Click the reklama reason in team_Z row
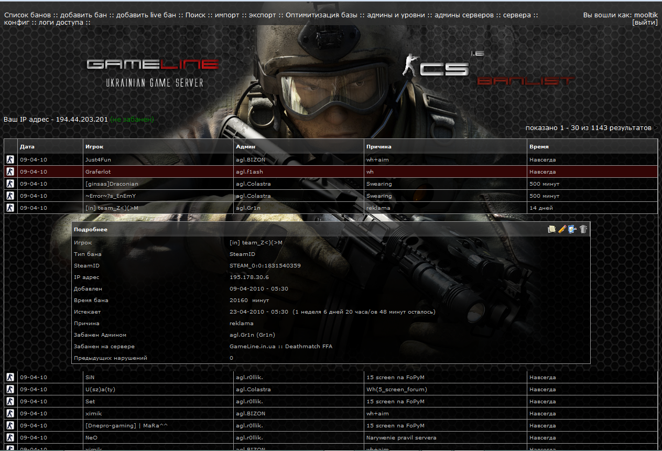Viewport: 662px width, 451px height. [378, 208]
